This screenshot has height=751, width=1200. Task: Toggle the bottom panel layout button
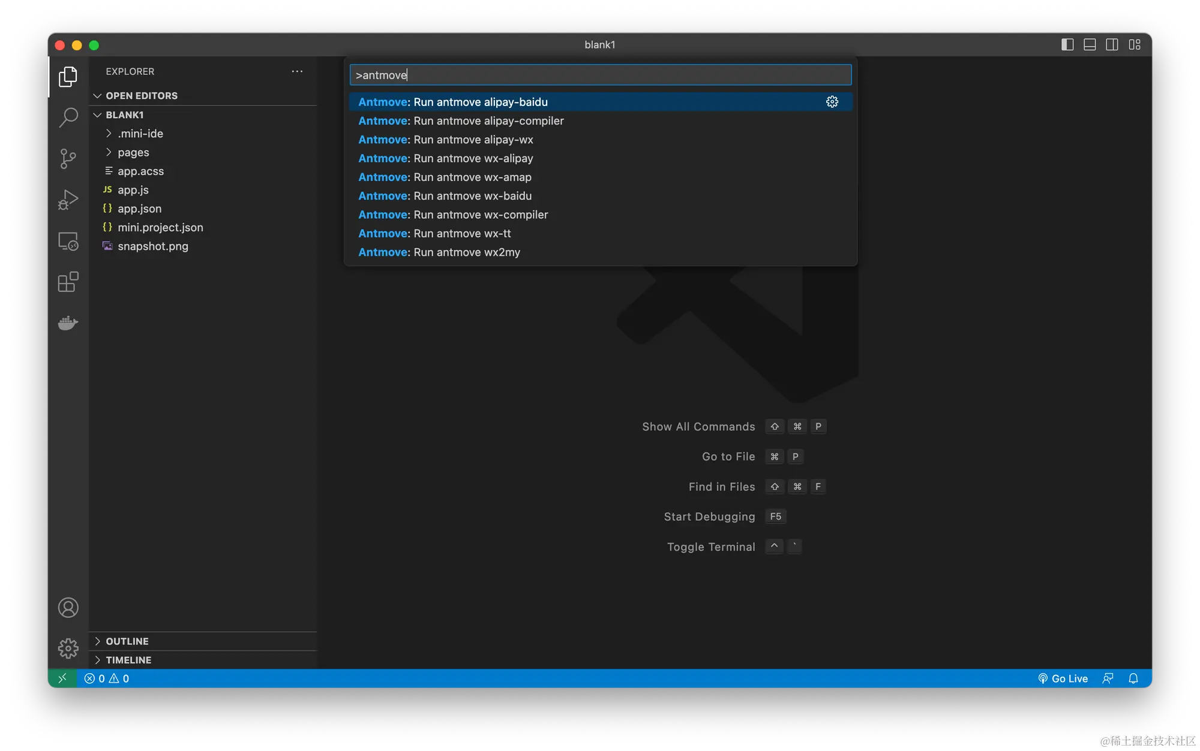tap(1090, 45)
